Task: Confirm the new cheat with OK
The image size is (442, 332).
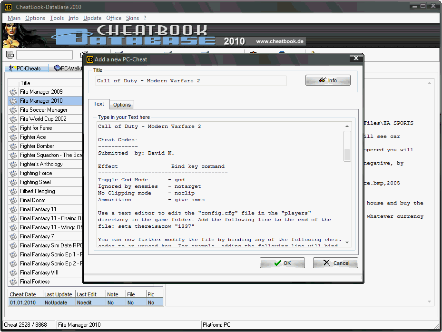Action: click(x=282, y=263)
